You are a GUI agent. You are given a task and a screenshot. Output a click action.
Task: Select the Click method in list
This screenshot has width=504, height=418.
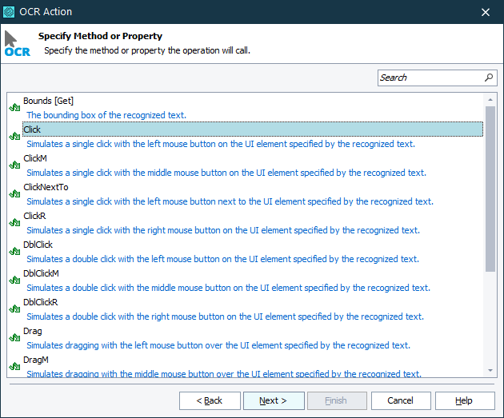point(33,129)
